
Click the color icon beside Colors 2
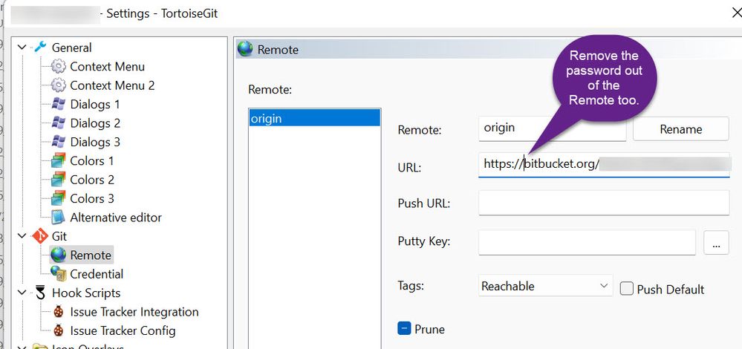(58, 180)
